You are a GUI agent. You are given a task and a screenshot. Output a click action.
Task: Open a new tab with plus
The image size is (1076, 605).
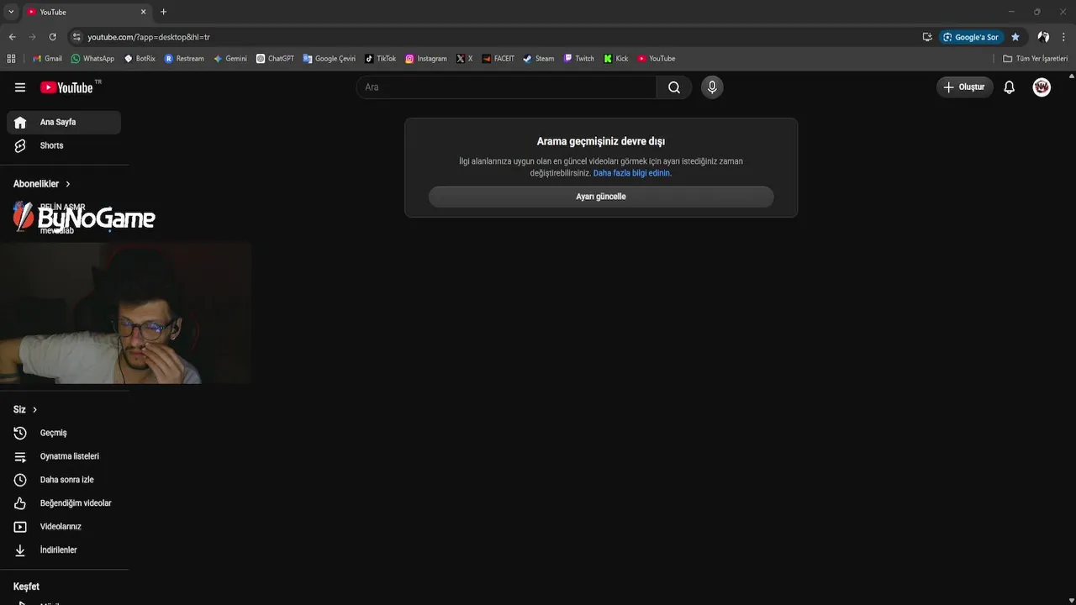click(x=163, y=12)
